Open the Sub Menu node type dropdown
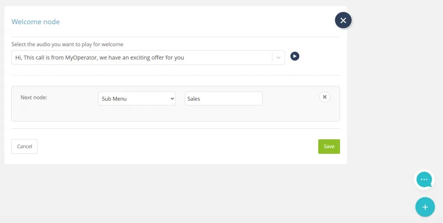 [137, 99]
